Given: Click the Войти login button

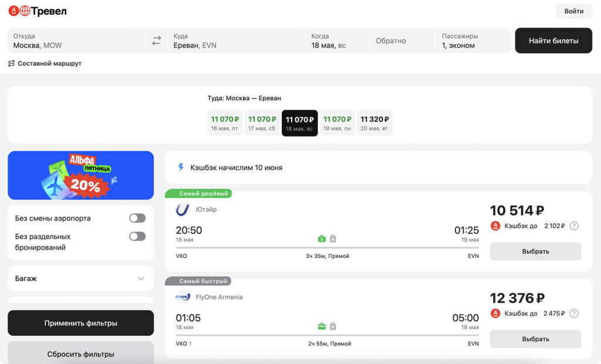Looking at the screenshot, I should [x=574, y=11].
